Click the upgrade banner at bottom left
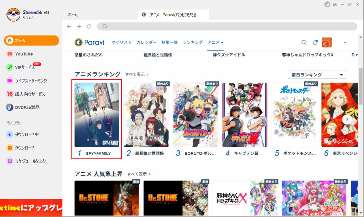This screenshot has height=217, width=364. click(x=31, y=208)
